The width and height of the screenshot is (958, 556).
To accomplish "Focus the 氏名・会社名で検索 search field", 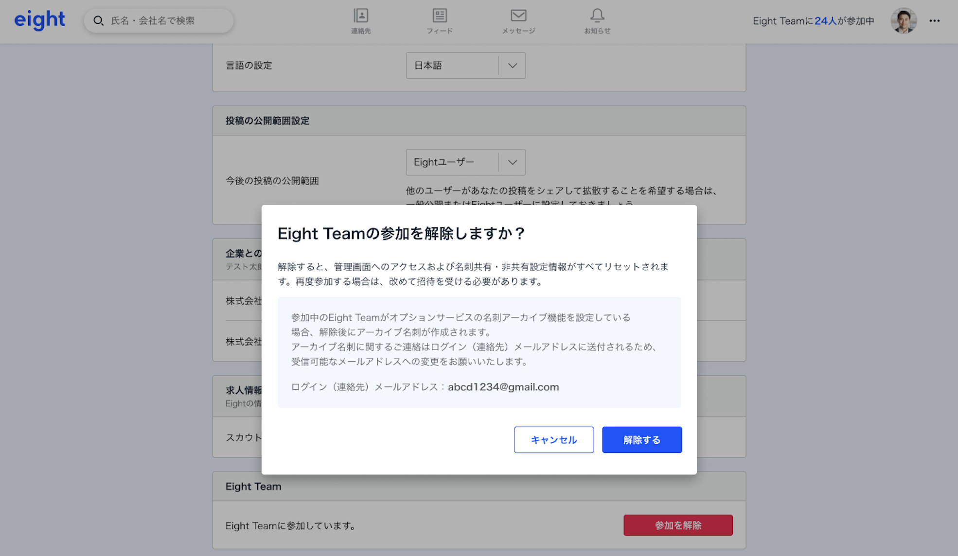I will [x=165, y=21].
